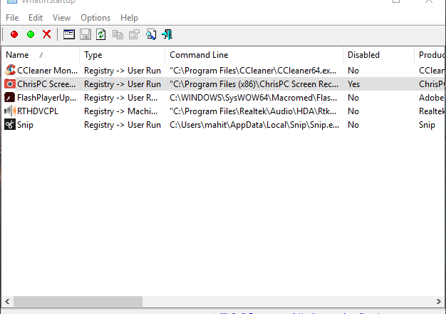Click the ChrisPC Screen Rec... command line cell
Viewport: 446px width, 314px height.
254,84
